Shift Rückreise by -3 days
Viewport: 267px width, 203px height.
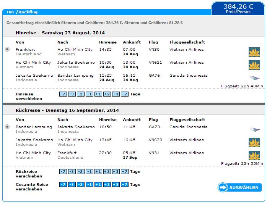(72, 172)
